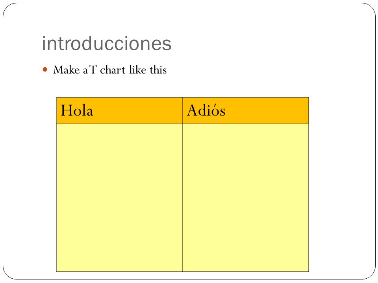This screenshot has width=378, height=283.
Task: Click the "Make a T chart like this" text
Action: (110, 70)
